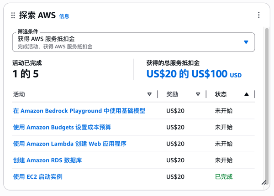
Task: Toggle the 状态 column ascending sort arrow
Action: [x=247, y=94]
